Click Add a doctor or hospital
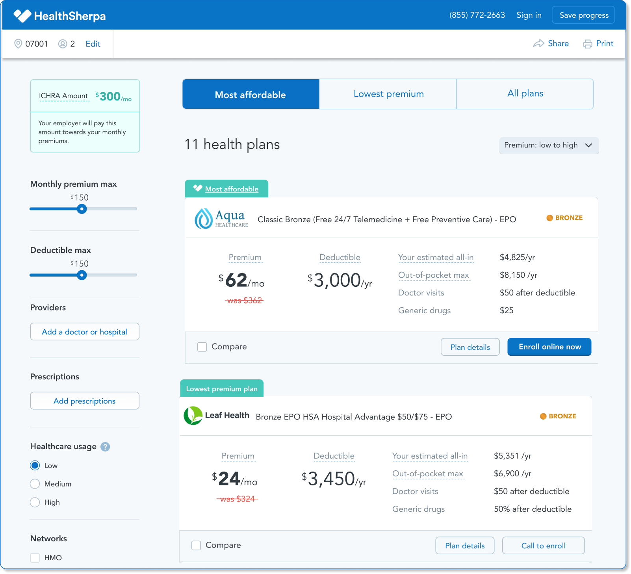 pyautogui.click(x=85, y=332)
